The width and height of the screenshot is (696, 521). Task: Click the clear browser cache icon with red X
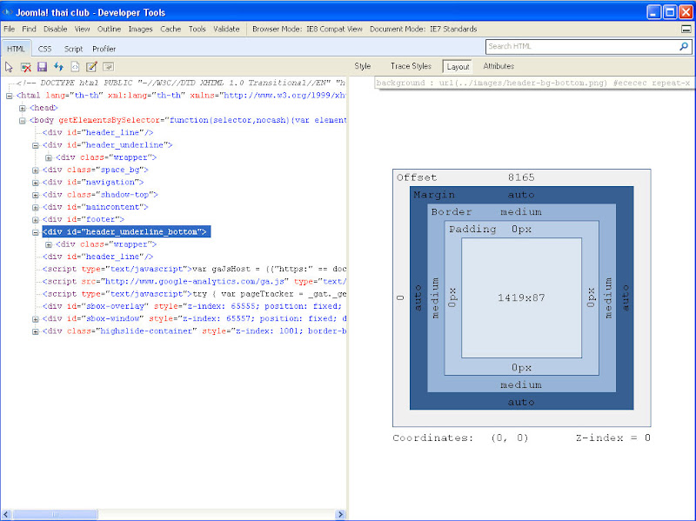coord(26,67)
